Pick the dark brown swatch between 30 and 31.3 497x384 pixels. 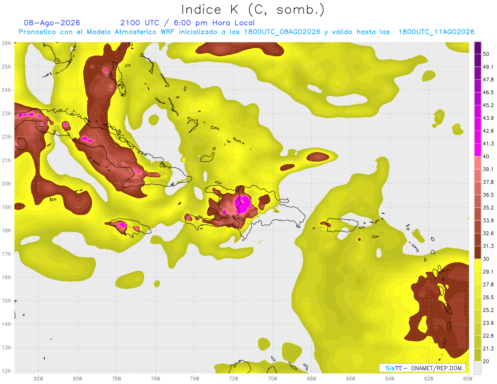478,252
